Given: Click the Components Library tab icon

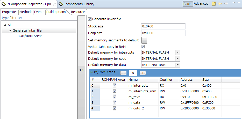Looking at the screenshot, I should (60, 4).
